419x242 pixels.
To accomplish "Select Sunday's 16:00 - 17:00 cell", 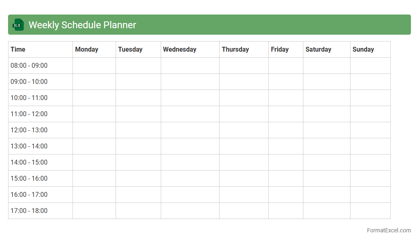I will (370, 194).
